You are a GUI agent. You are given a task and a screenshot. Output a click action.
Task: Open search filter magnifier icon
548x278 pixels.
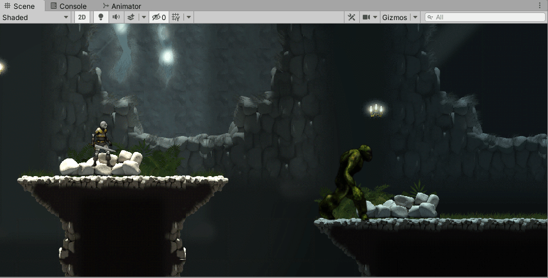point(430,17)
